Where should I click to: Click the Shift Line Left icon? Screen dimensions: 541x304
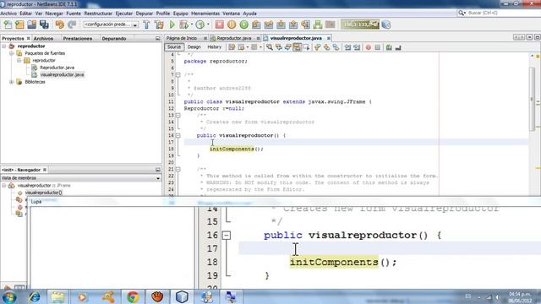click(347, 47)
